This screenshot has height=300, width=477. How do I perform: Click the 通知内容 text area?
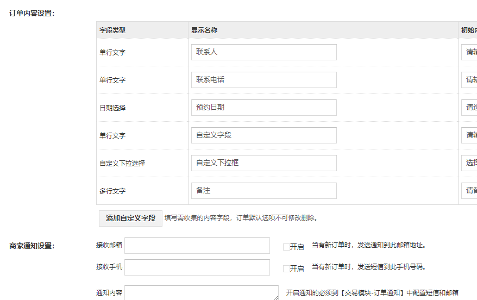coord(201,293)
